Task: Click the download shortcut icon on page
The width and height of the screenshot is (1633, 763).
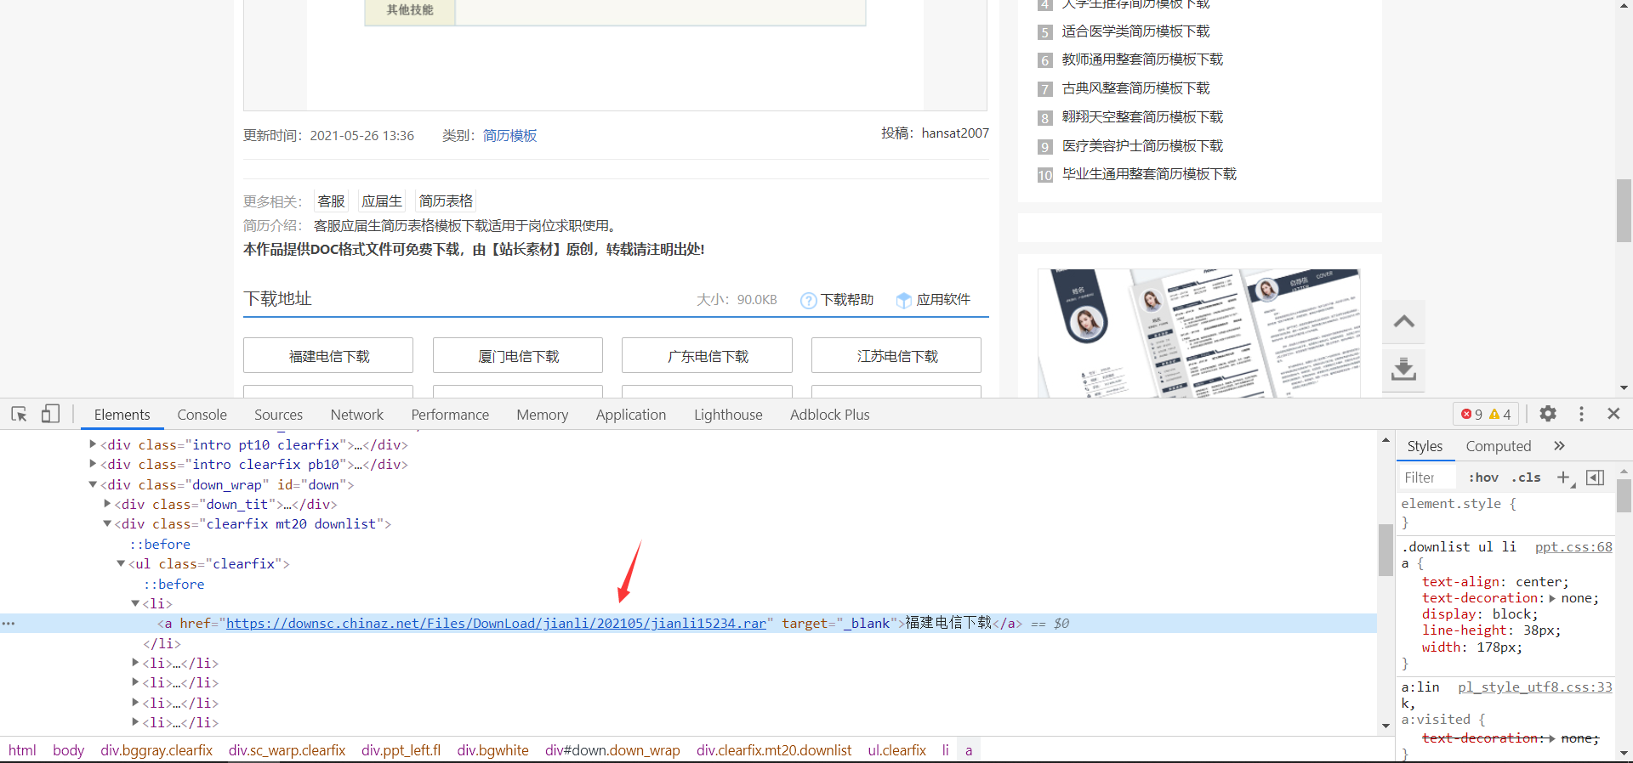Action: point(1403,370)
